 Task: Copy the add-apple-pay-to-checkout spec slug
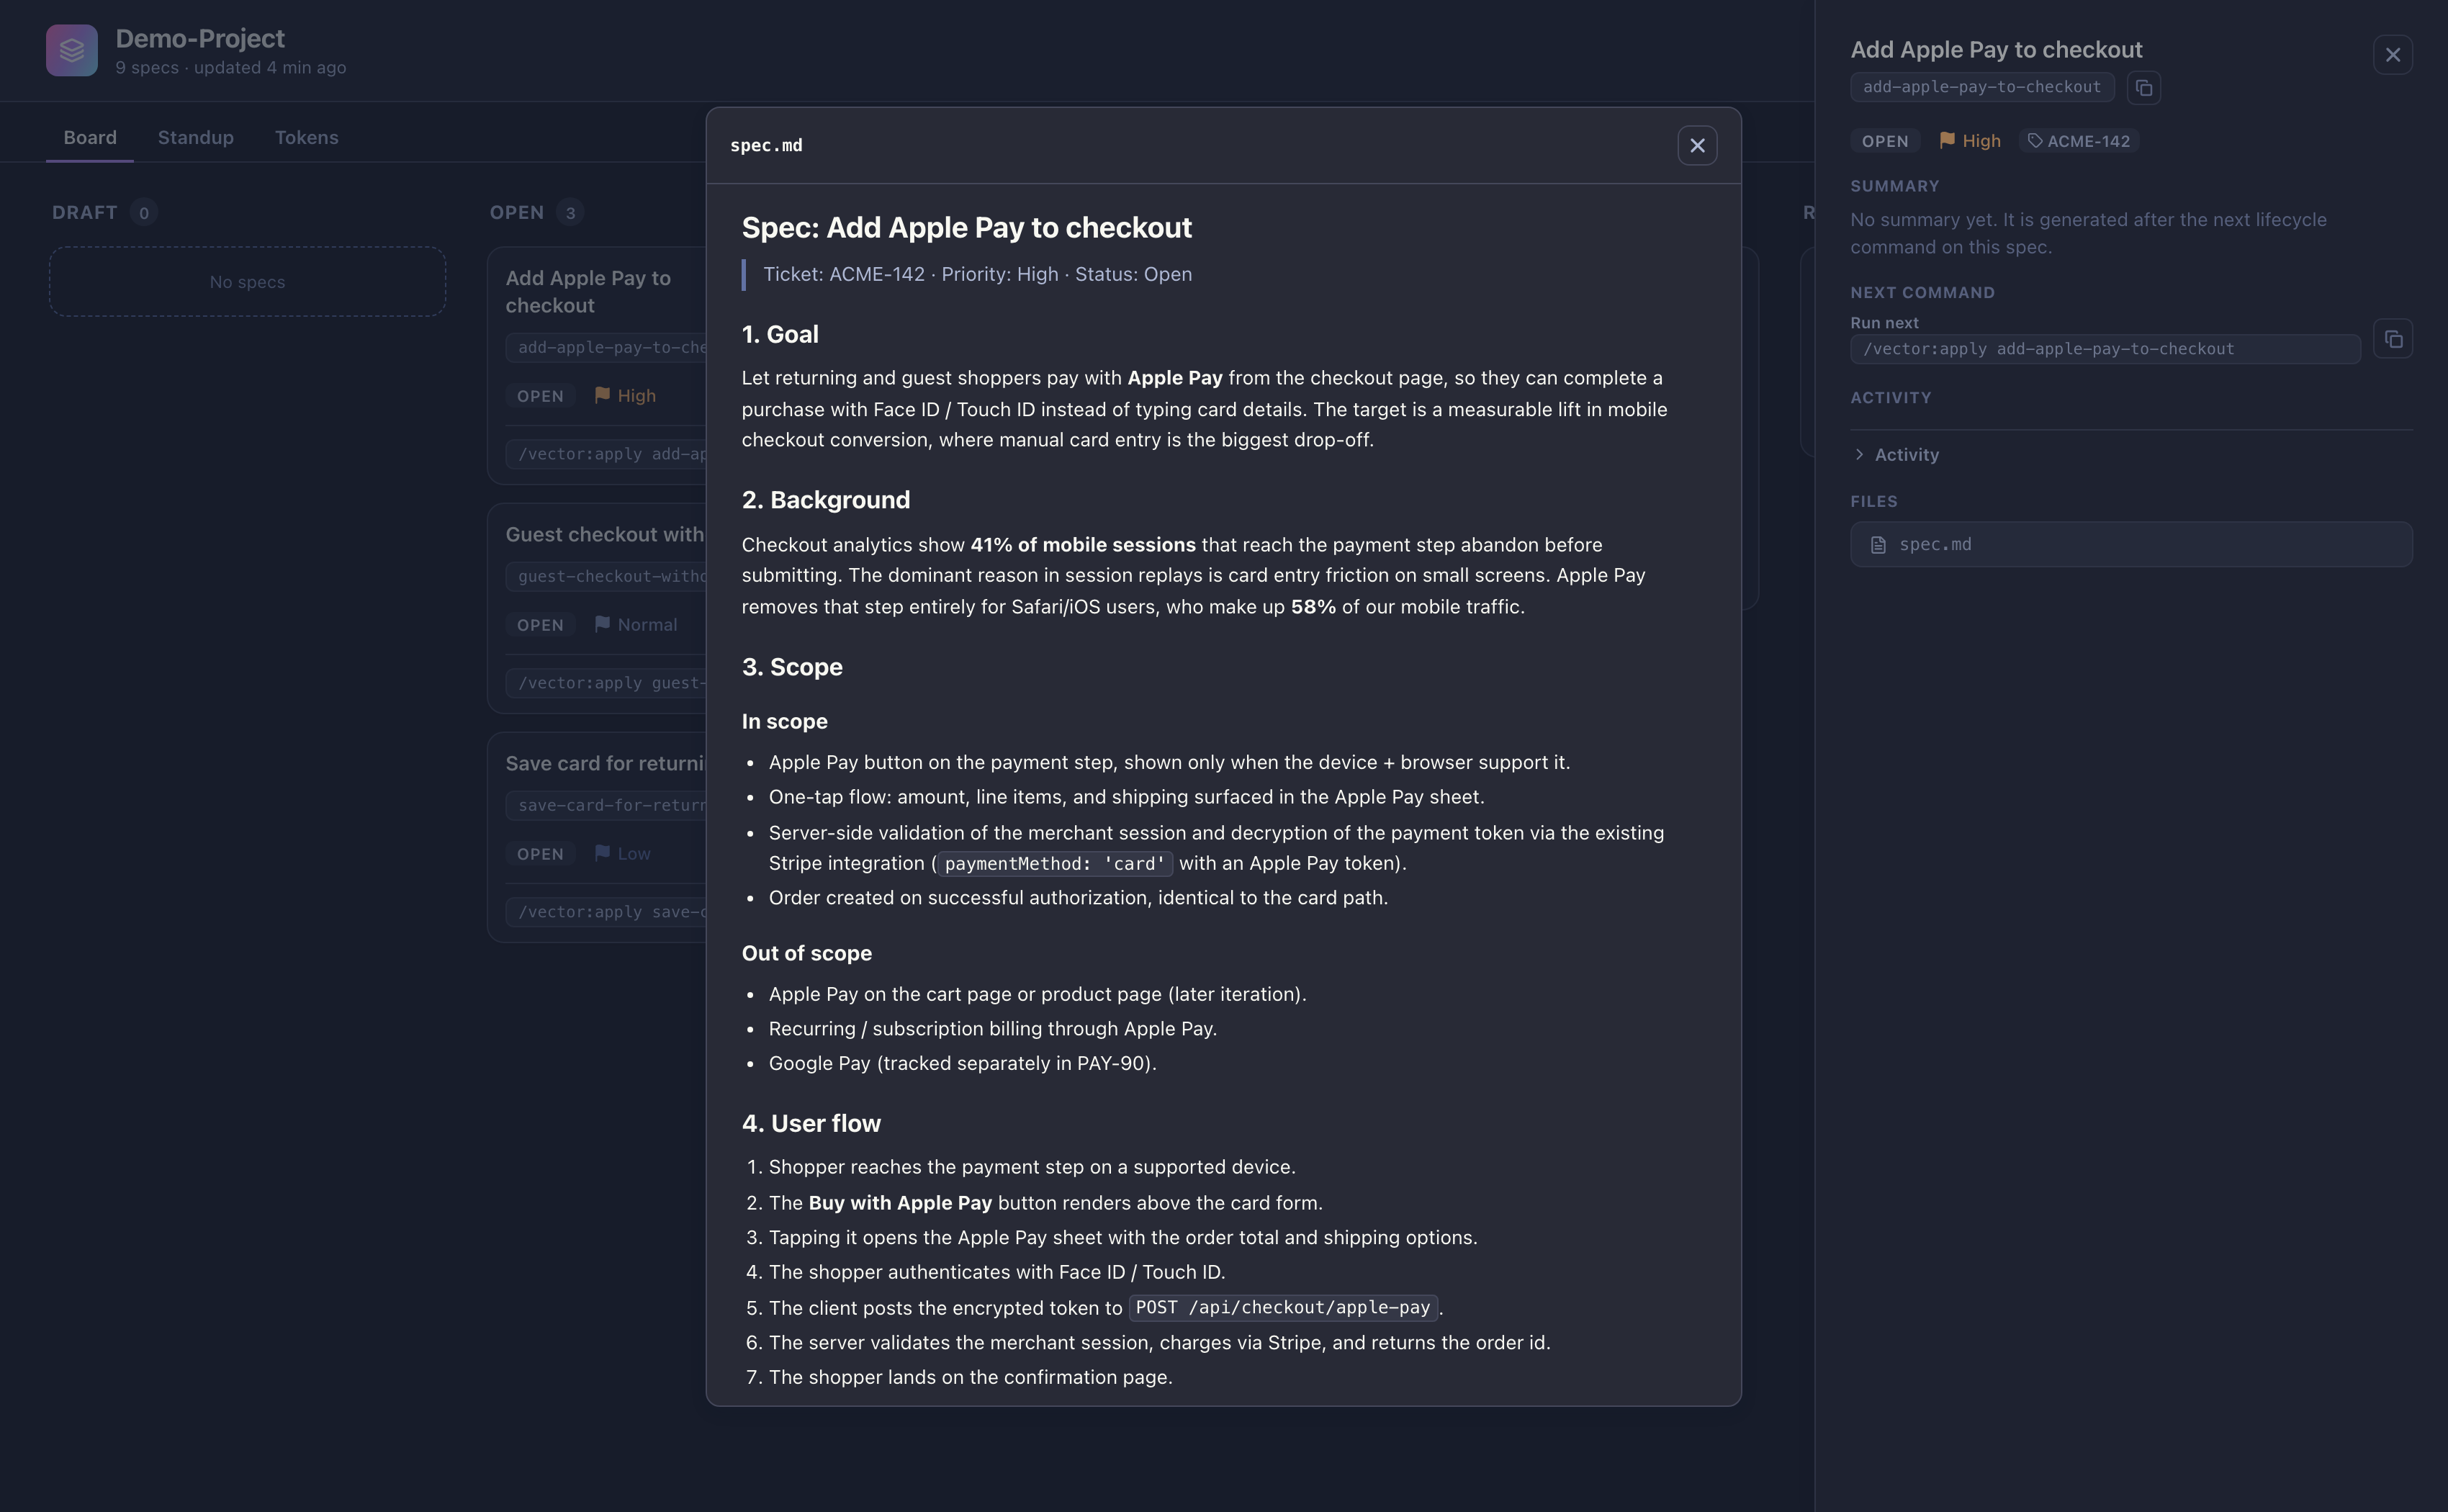coord(2143,88)
